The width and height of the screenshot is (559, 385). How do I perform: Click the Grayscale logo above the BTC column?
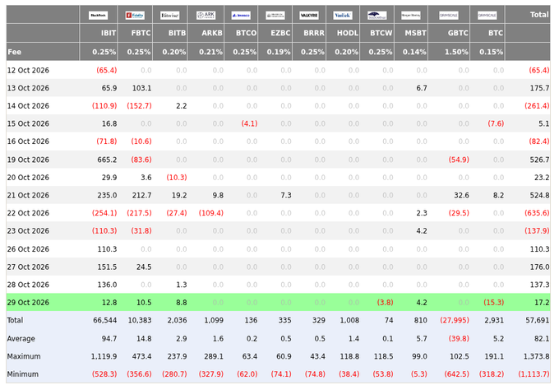click(x=487, y=16)
